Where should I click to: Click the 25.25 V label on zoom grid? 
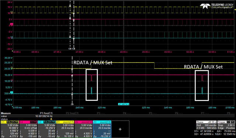8,63
